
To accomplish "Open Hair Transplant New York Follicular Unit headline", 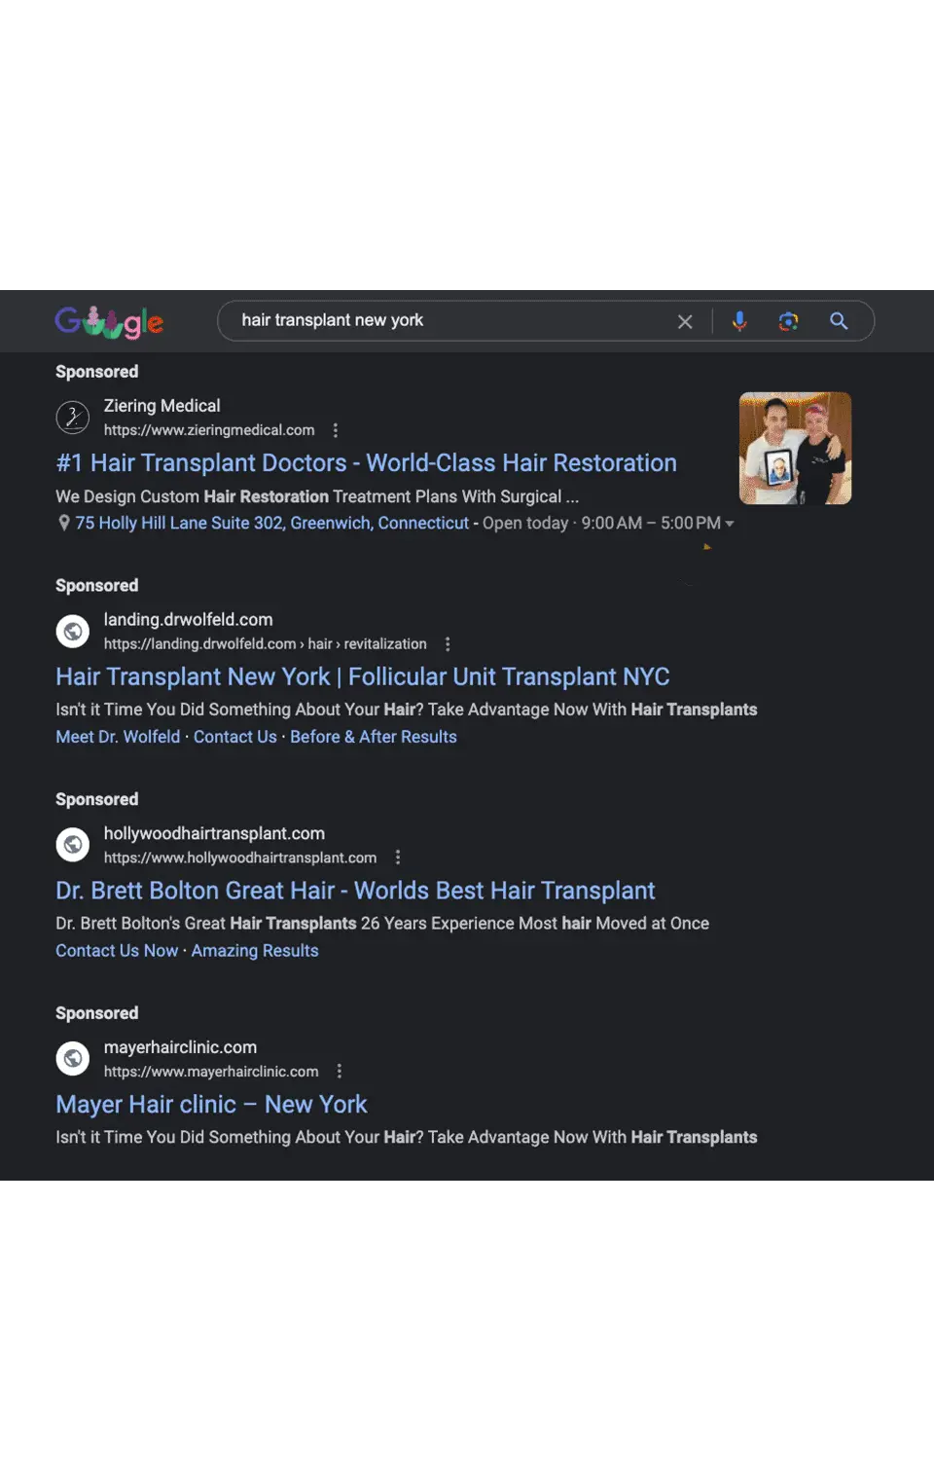I will (363, 676).
